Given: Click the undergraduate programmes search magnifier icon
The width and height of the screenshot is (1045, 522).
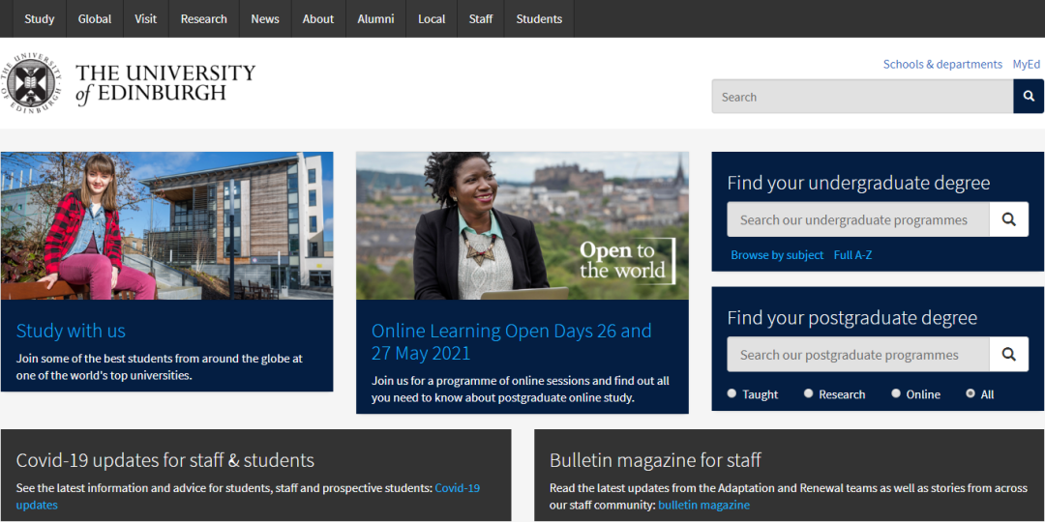Looking at the screenshot, I should pyautogui.click(x=1009, y=219).
